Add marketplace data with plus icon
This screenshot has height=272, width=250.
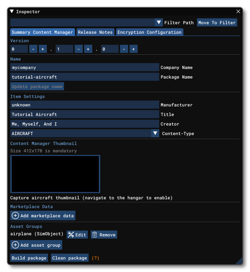click(43, 216)
